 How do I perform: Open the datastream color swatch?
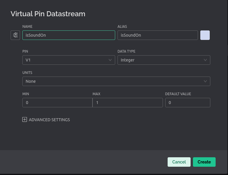tap(205, 35)
